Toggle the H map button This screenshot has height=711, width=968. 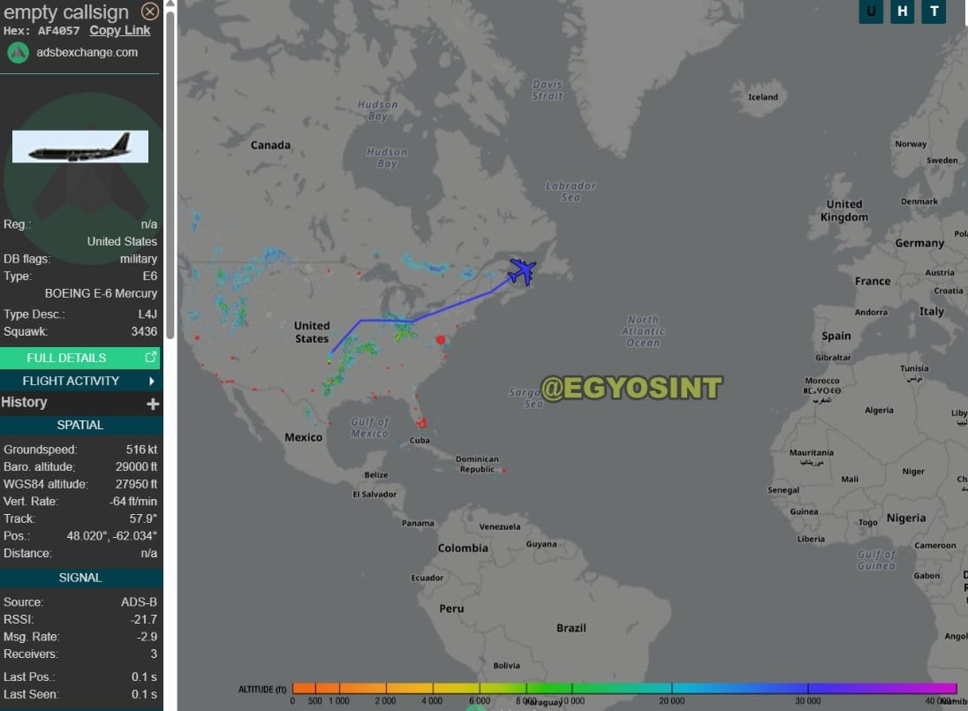(x=902, y=11)
